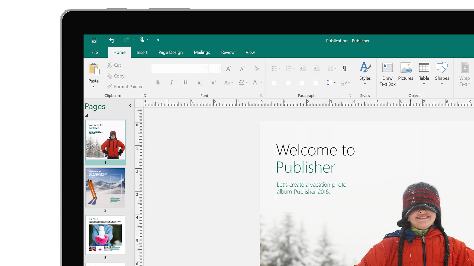
Task: Toggle paragraph marks display
Action: 344,68
